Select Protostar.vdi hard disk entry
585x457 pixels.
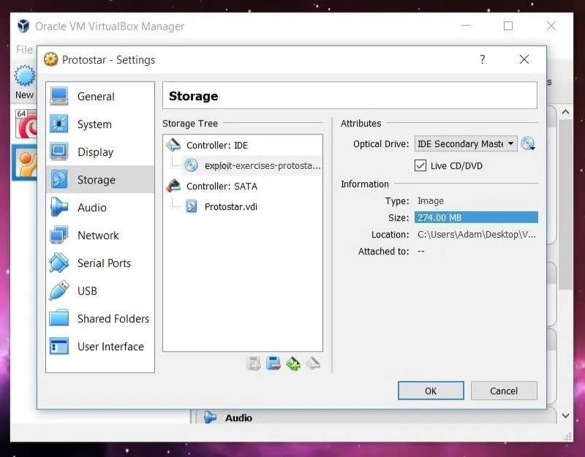point(231,207)
